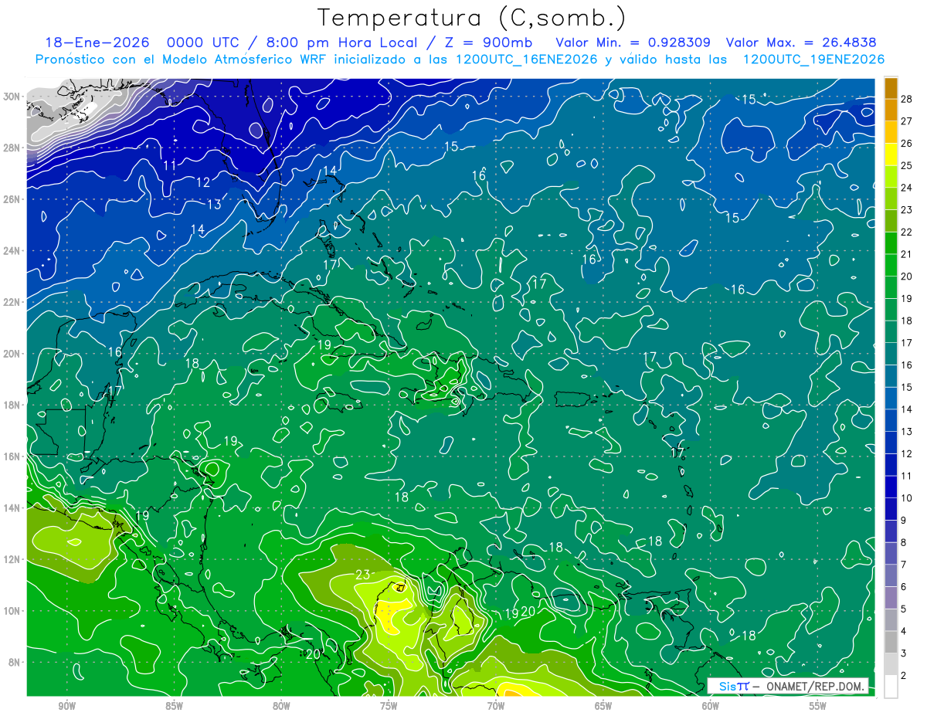Click the "85W" longitude axis label
The width and height of the screenshot is (927, 716).
[174, 706]
